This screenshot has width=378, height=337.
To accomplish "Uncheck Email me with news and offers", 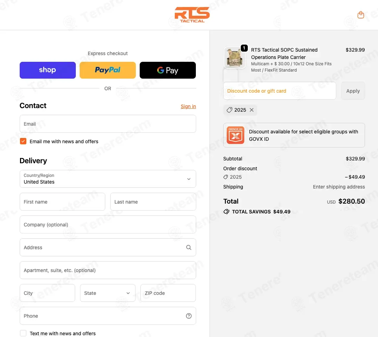I will (x=23, y=141).
